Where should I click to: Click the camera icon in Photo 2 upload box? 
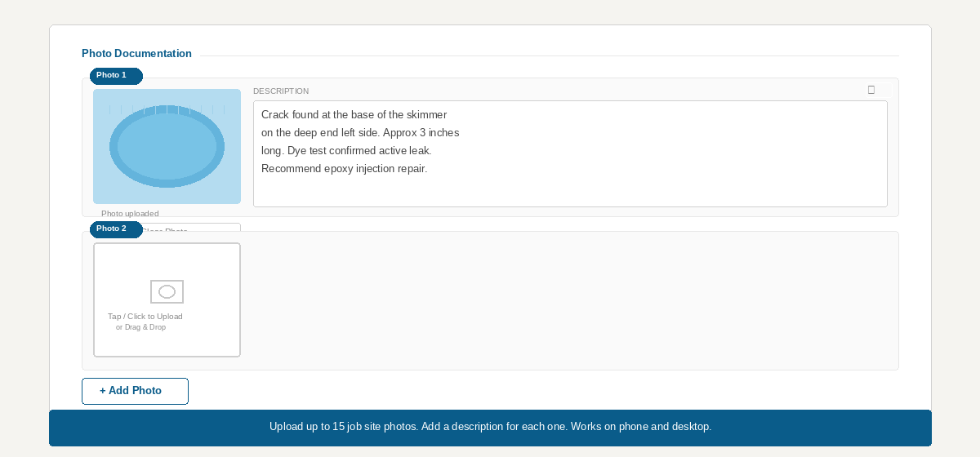coord(167,291)
